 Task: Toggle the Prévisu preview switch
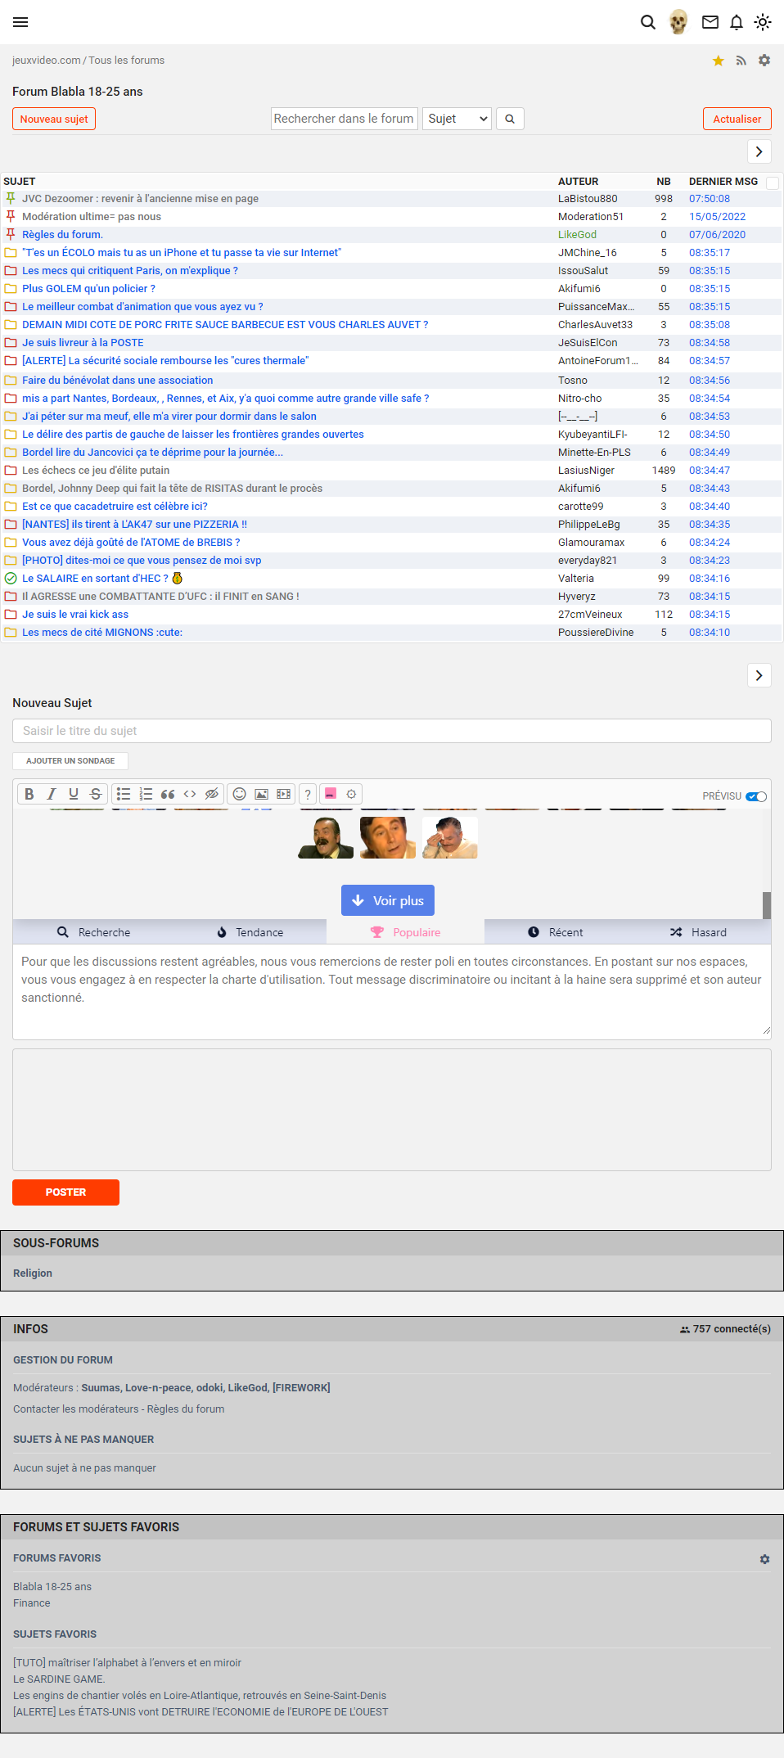[x=756, y=796]
